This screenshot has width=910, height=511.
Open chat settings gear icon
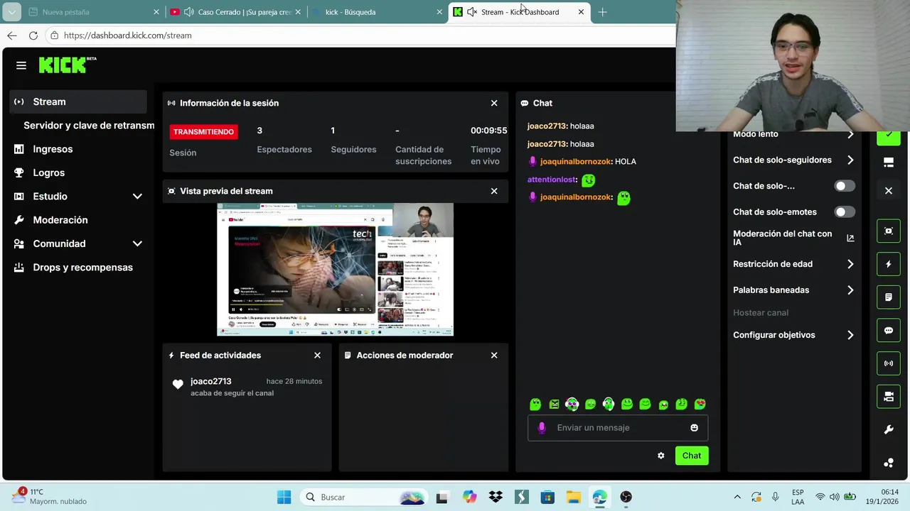(660, 456)
